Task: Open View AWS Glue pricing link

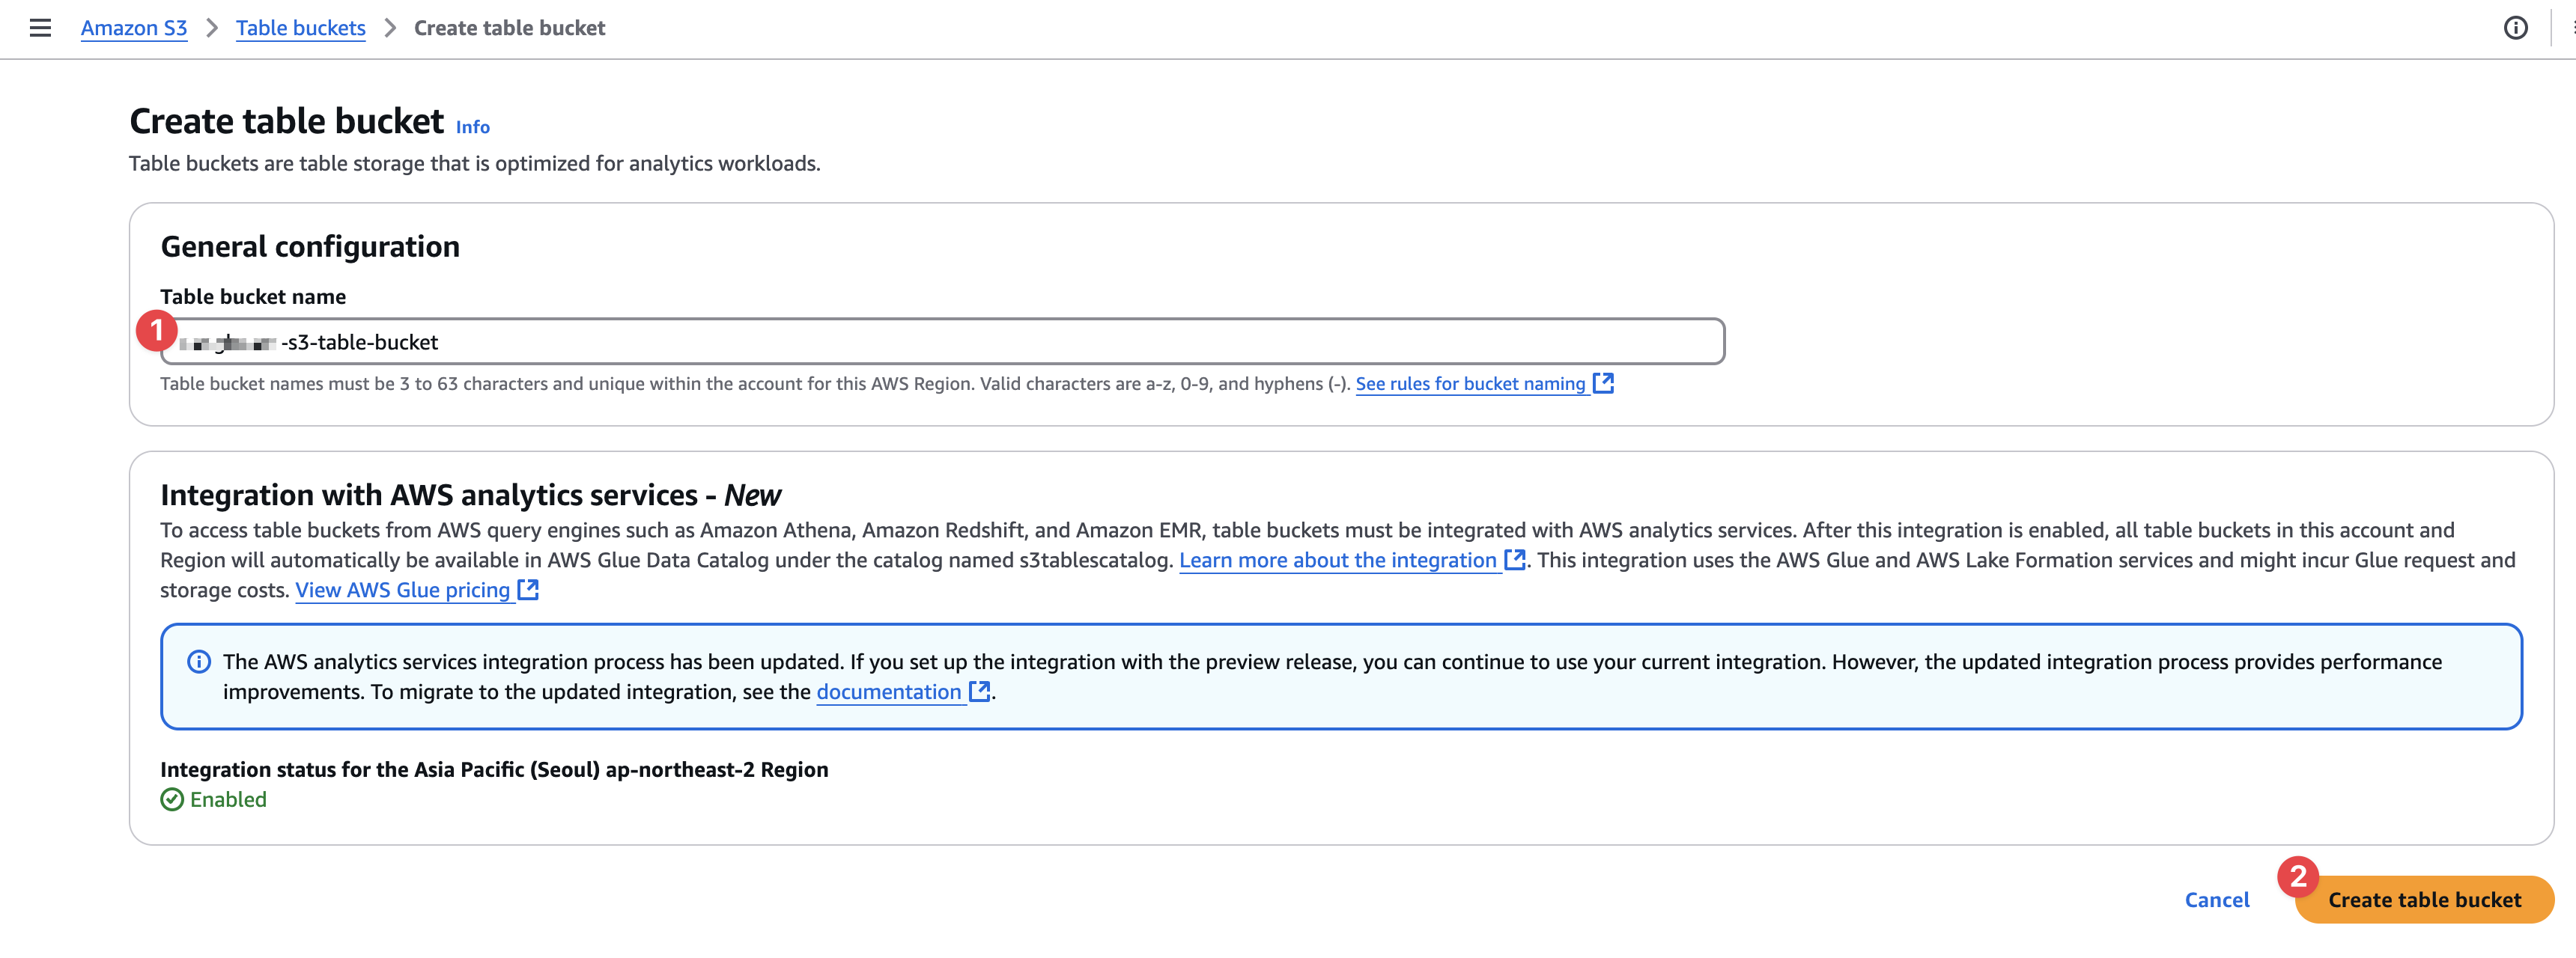Action: pyautogui.click(x=402, y=591)
